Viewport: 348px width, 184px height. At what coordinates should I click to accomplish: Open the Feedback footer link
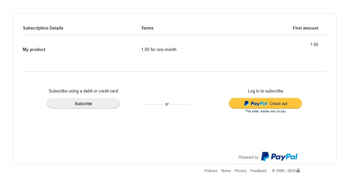(x=258, y=171)
